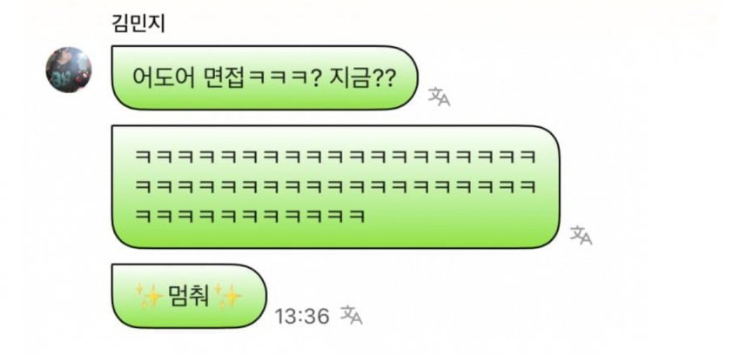Click sparkle emoji after the word 멈춰
The width and height of the screenshot is (740, 355).
coord(228,296)
